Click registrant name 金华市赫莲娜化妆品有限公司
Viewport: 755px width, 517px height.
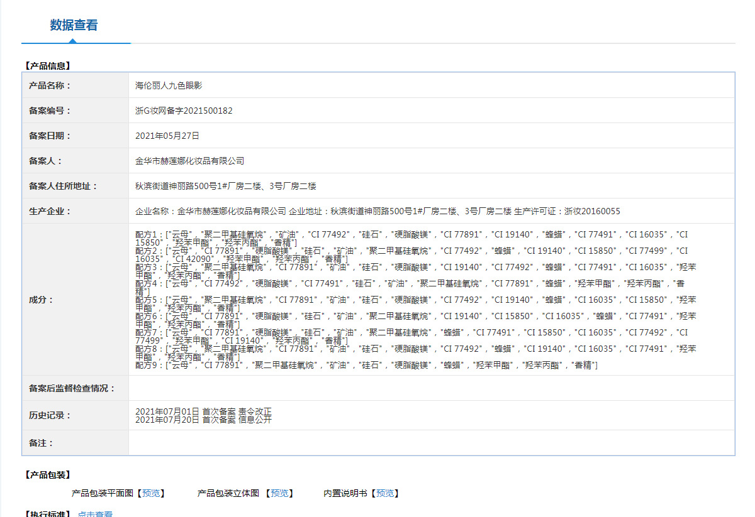tap(189, 161)
